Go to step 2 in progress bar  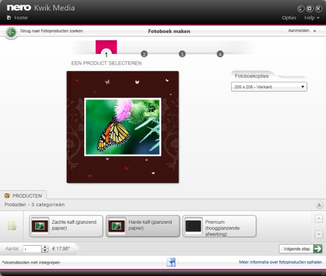click(x=144, y=54)
